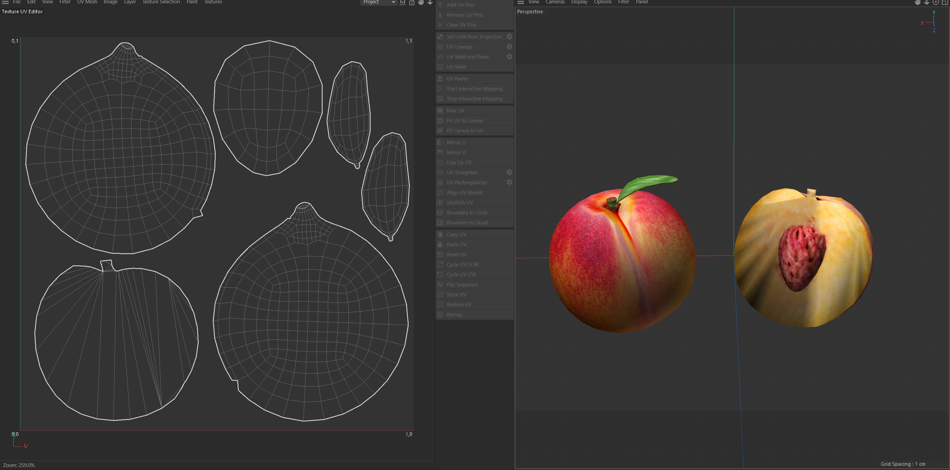Screen dimensions: 950x470
Task: Open UV Rectangularize options gear
Action: click(x=509, y=182)
